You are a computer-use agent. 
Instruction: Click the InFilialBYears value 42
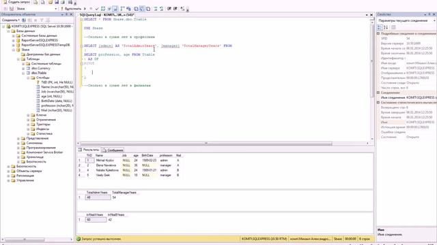[110, 220]
